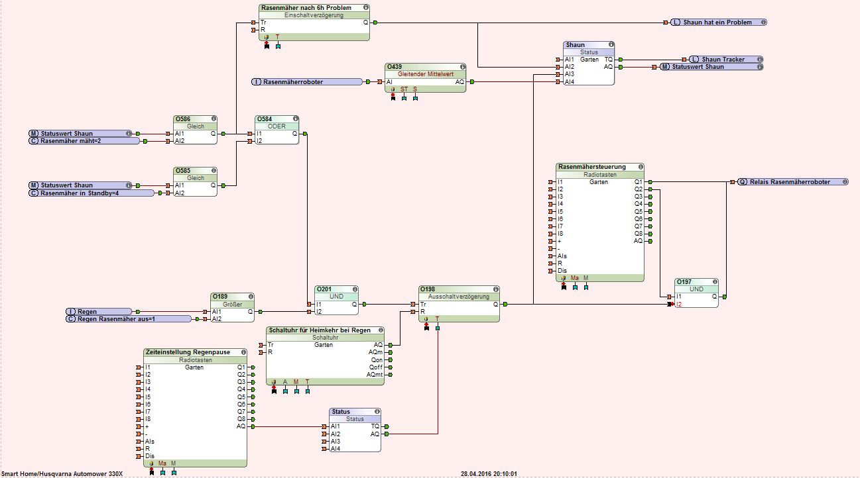Click the info icon on Shaun status block

pos(611,45)
